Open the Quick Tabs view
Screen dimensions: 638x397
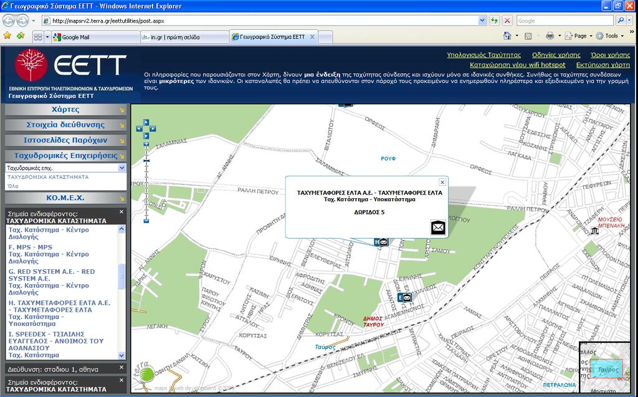(x=38, y=37)
